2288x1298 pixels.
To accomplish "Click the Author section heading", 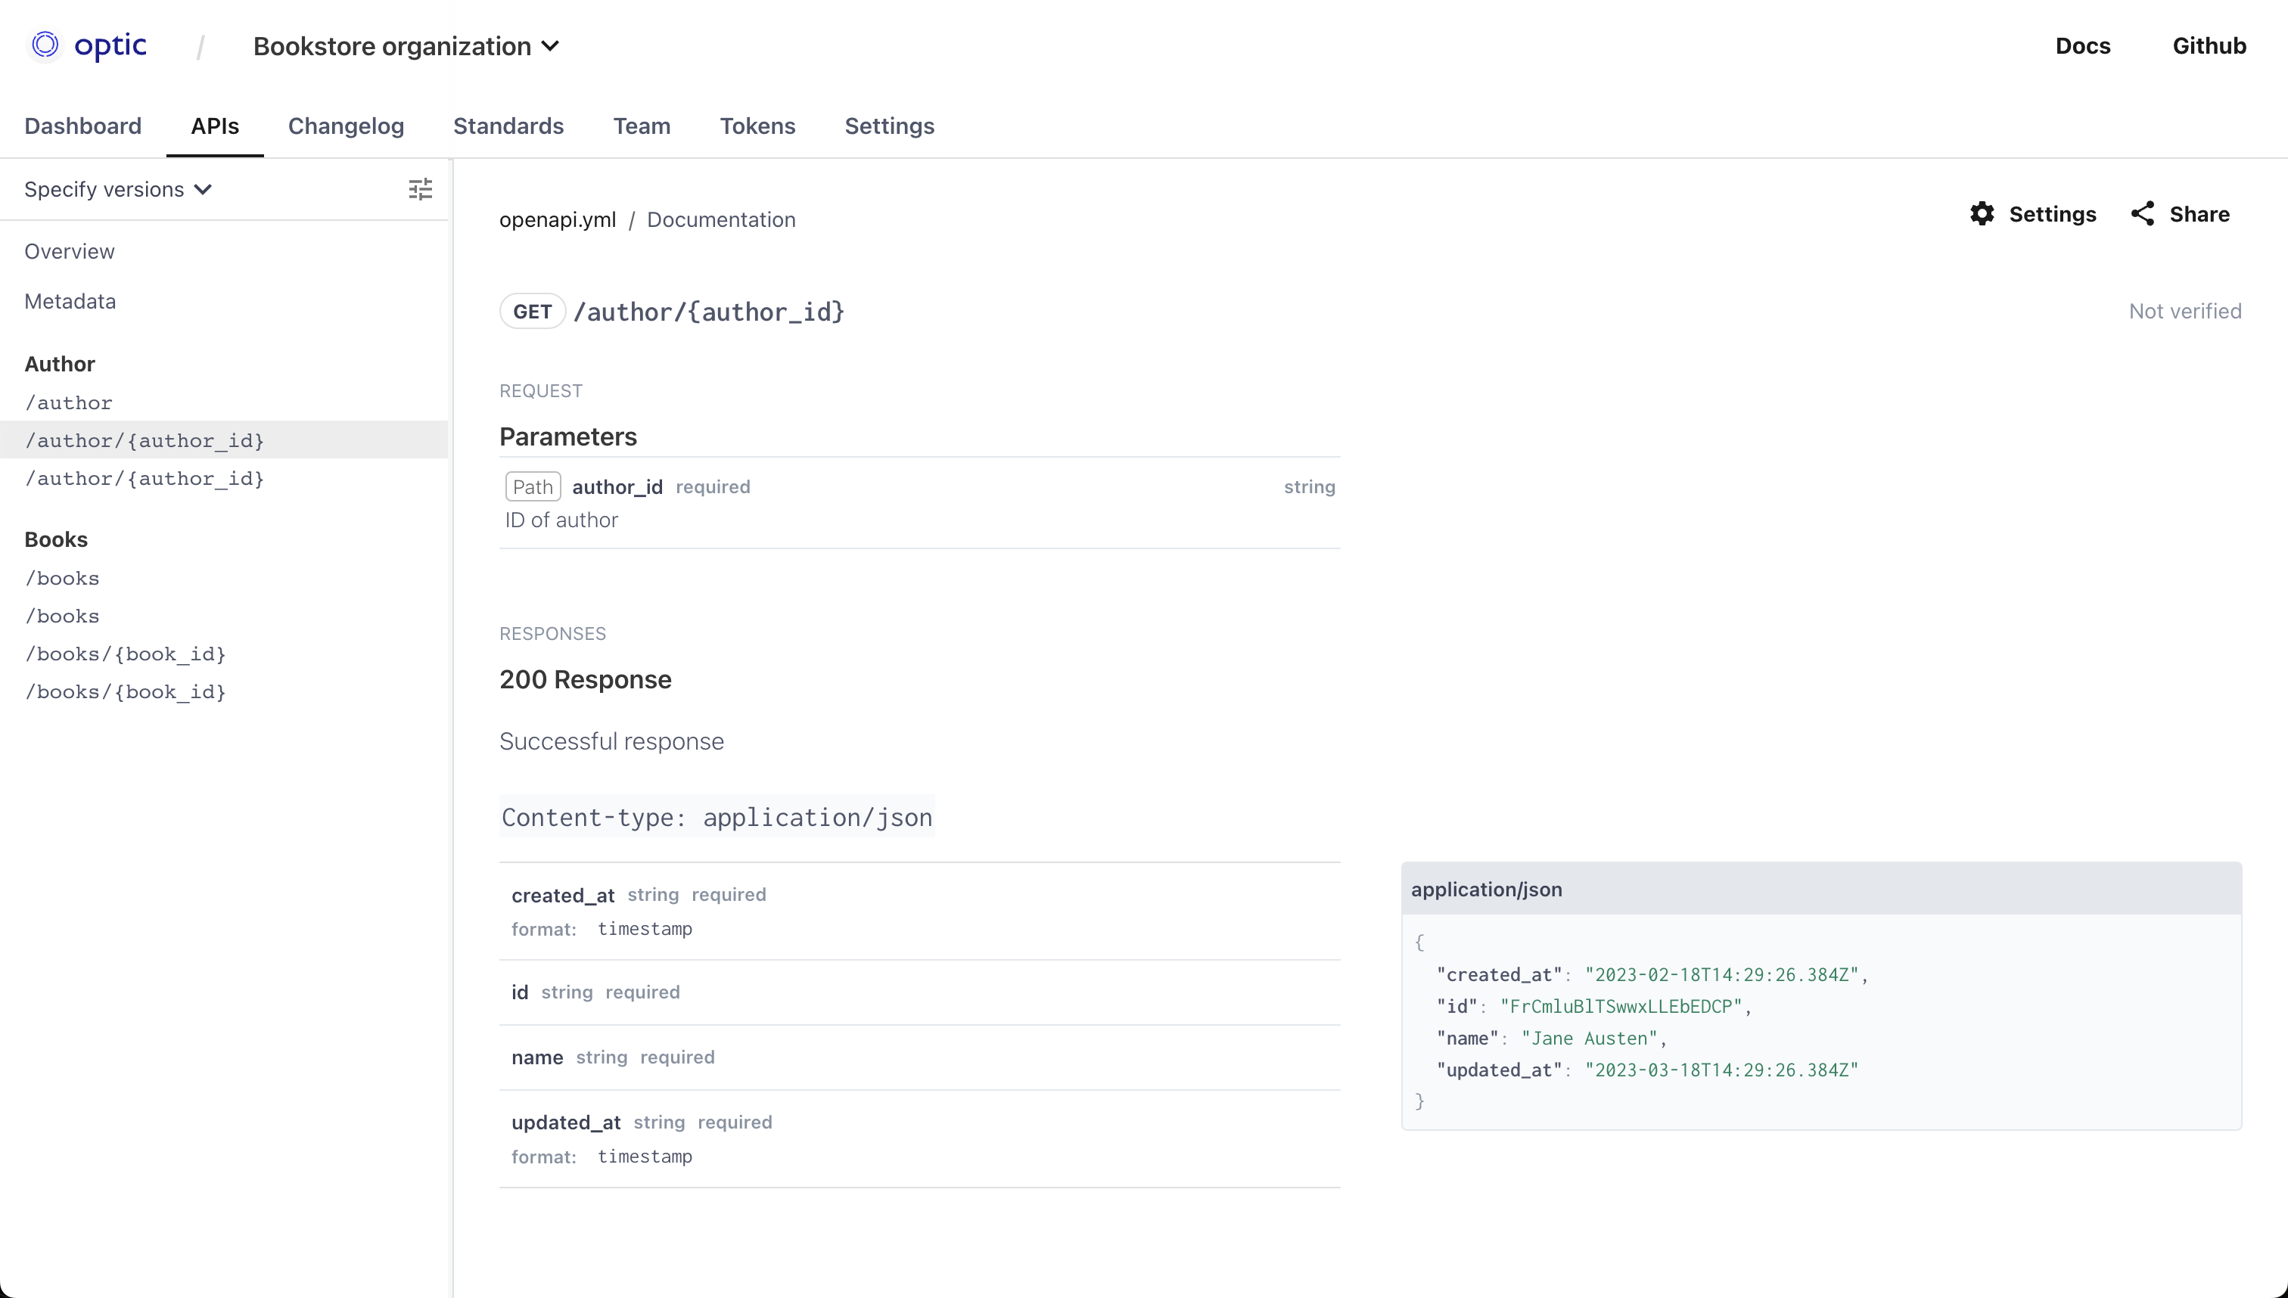I will 60,364.
